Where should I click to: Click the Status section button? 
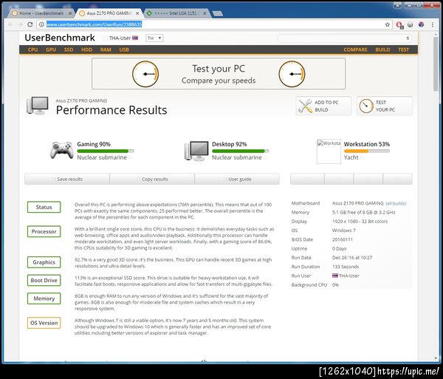tap(44, 207)
